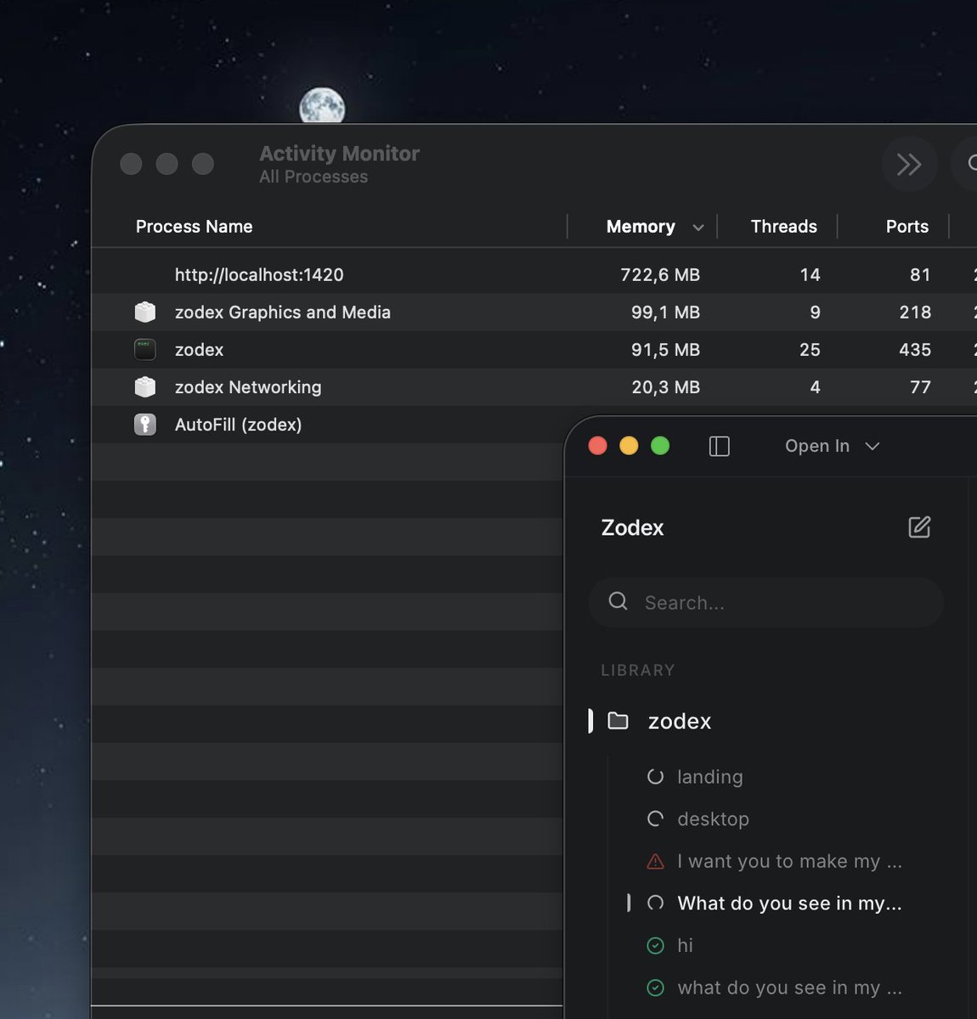Click the search magnifier icon in Zodex

(618, 602)
